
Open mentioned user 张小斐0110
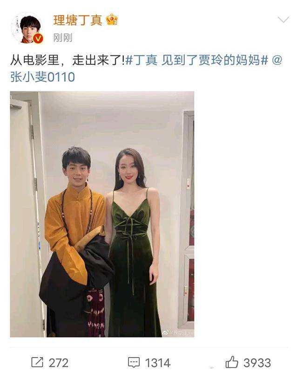tap(42, 77)
